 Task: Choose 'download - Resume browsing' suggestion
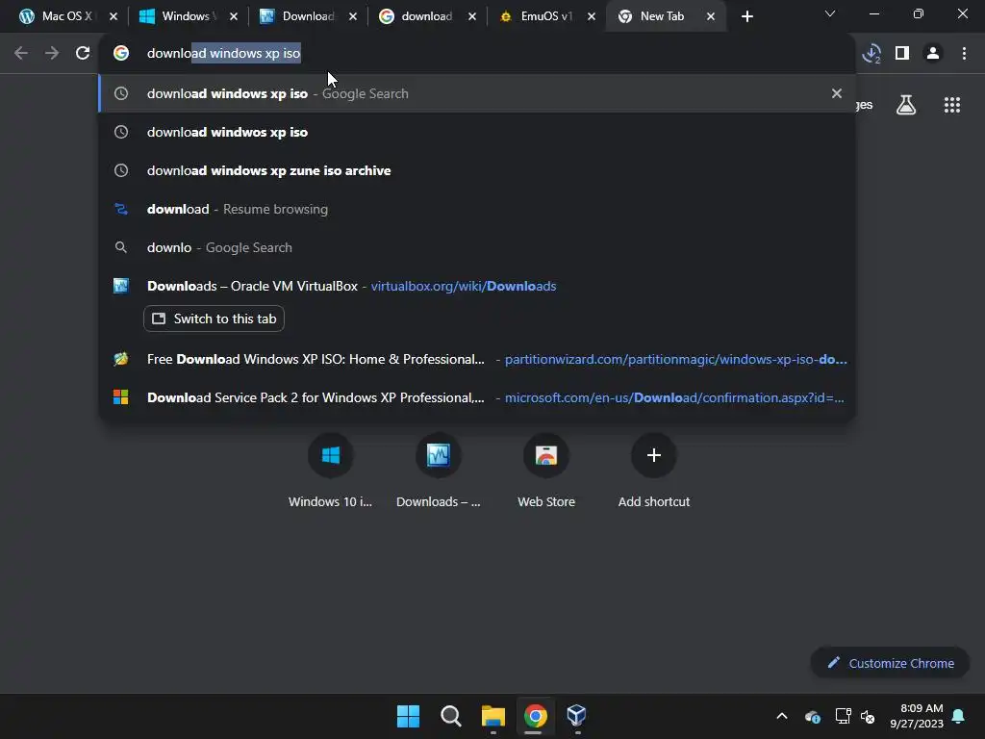pos(477,209)
